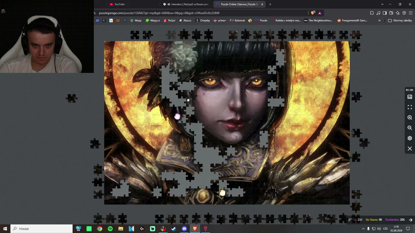The width and height of the screenshot is (415, 233).
Task: Open the Mapy.cz bookmark
Action: coord(153,20)
